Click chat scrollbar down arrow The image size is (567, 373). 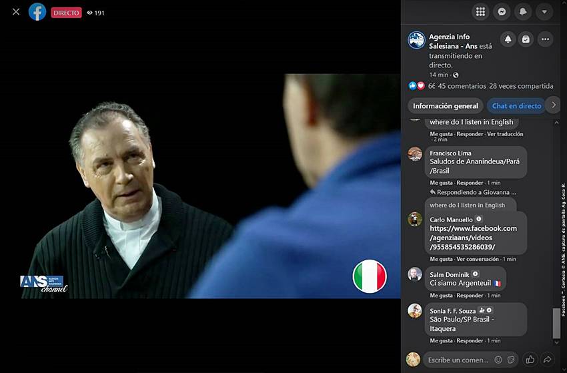[x=556, y=342]
